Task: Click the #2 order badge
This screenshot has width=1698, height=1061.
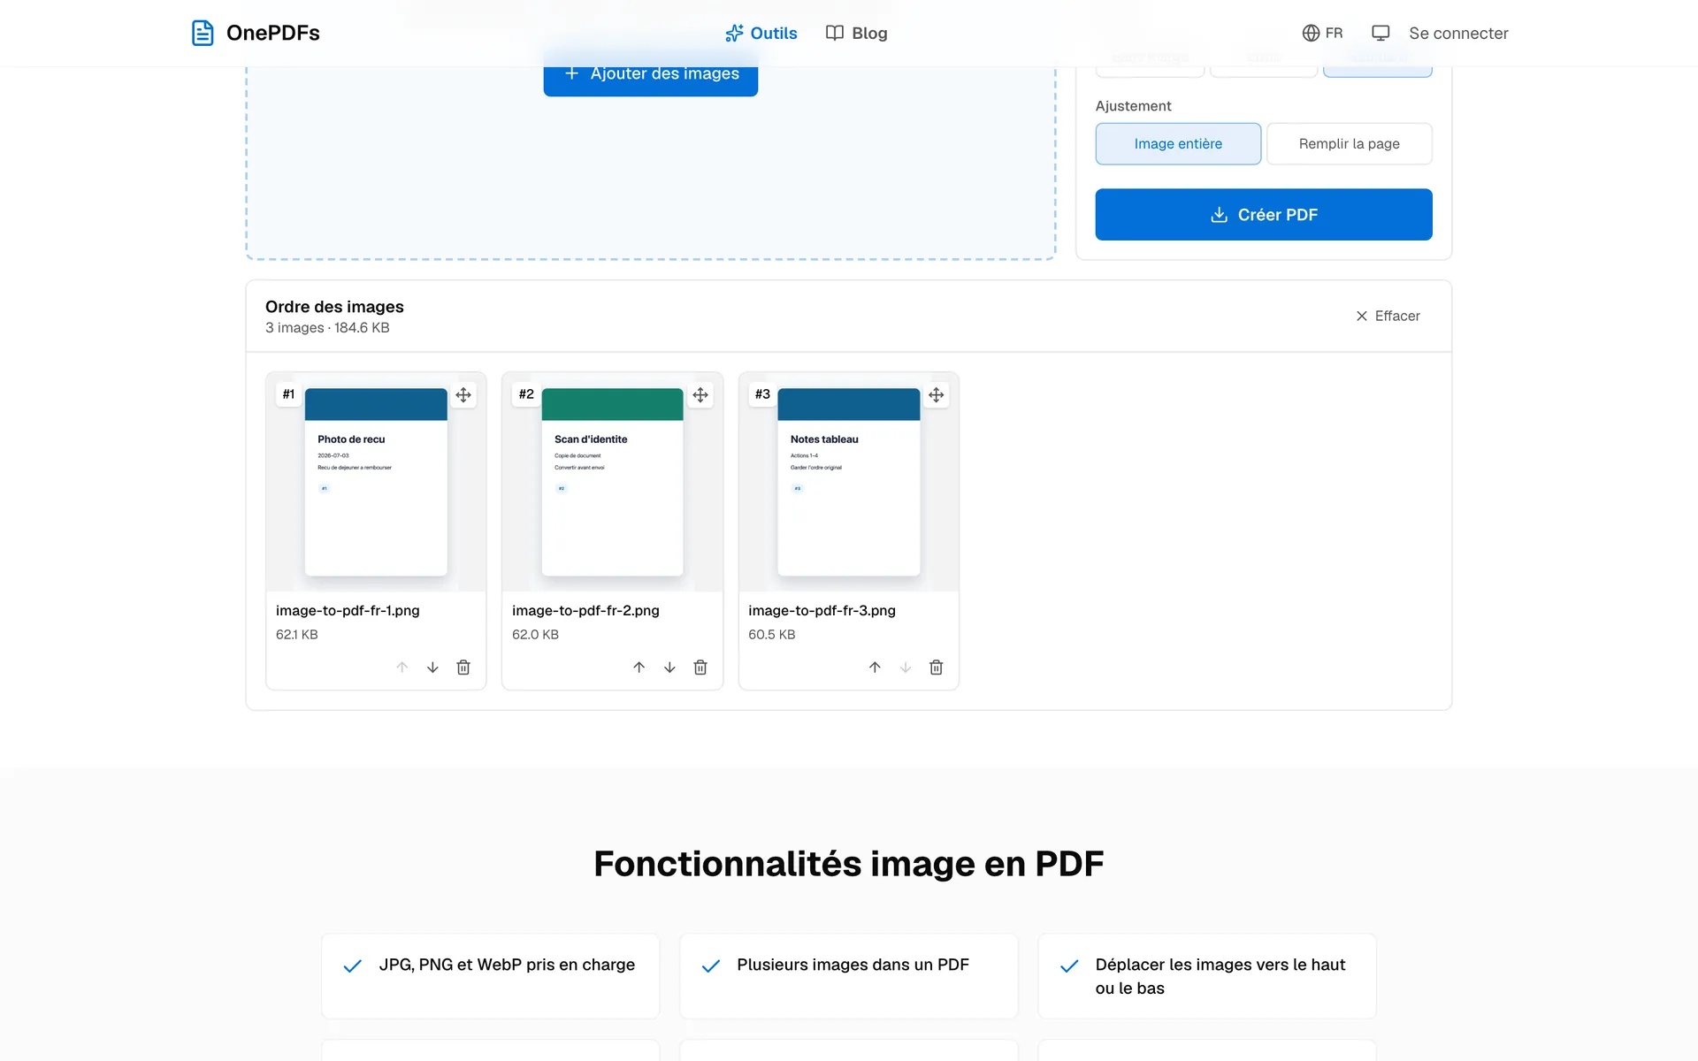Action: (x=526, y=394)
